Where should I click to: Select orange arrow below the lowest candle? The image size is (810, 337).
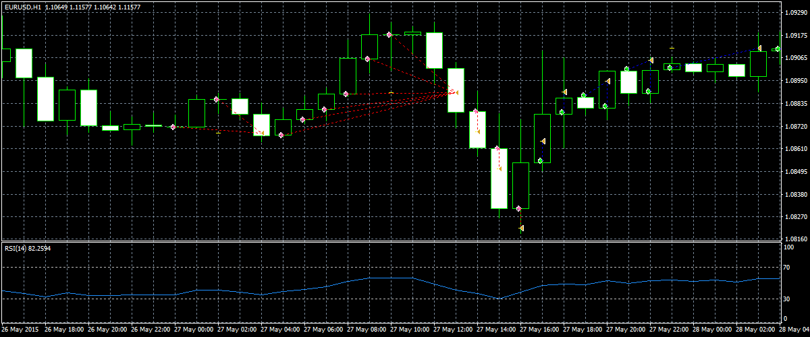click(x=522, y=228)
